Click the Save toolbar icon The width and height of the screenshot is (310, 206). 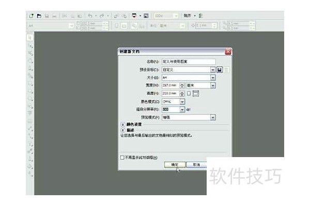coord(47,16)
